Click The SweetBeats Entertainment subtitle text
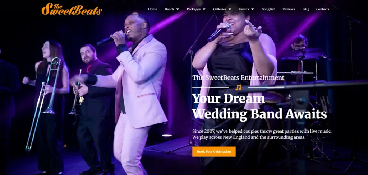Viewport: 368px width, 175px height. pyautogui.click(x=239, y=78)
